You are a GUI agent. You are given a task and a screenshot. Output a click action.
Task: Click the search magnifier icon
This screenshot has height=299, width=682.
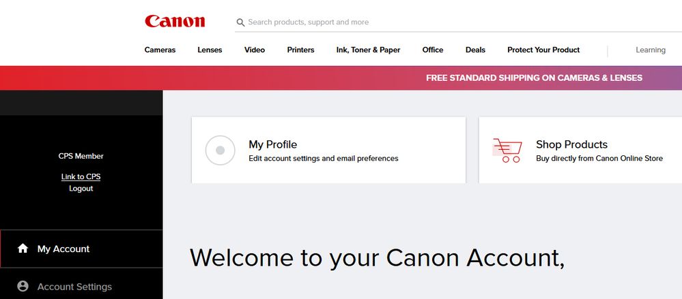pos(240,22)
